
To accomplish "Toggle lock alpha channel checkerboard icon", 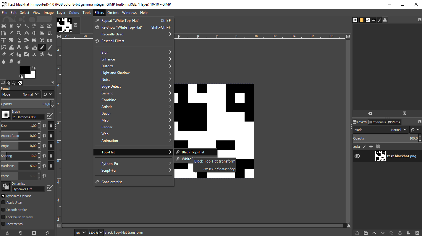I will [x=378, y=147].
